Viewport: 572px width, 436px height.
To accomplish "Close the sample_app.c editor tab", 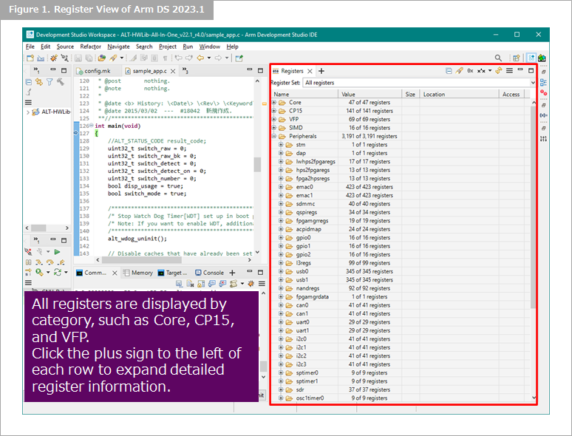I will tap(174, 71).
